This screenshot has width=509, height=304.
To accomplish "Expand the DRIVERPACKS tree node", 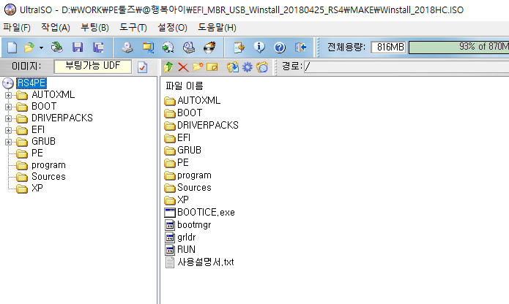I will [9, 118].
